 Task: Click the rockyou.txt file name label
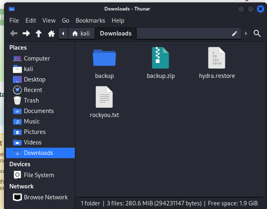(104, 115)
